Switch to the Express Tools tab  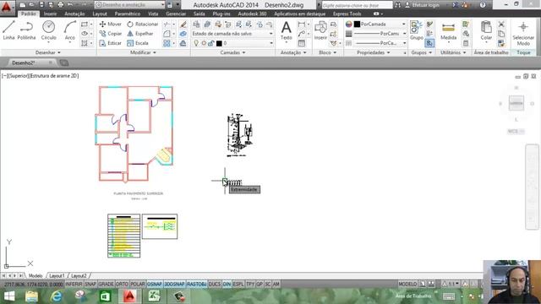347,14
